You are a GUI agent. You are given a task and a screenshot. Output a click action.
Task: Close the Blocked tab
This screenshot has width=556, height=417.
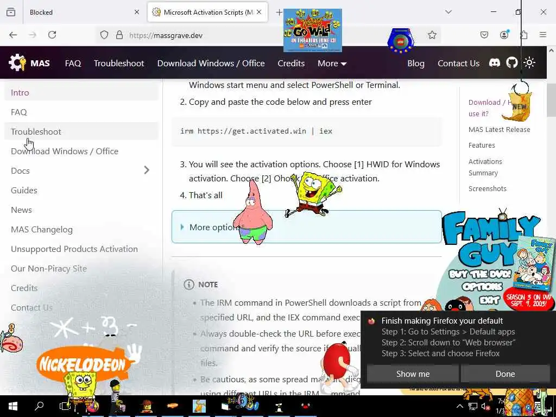[x=137, y=12]
